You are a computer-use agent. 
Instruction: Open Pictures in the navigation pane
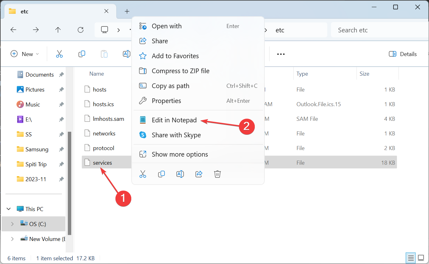[x=35, y=90]
